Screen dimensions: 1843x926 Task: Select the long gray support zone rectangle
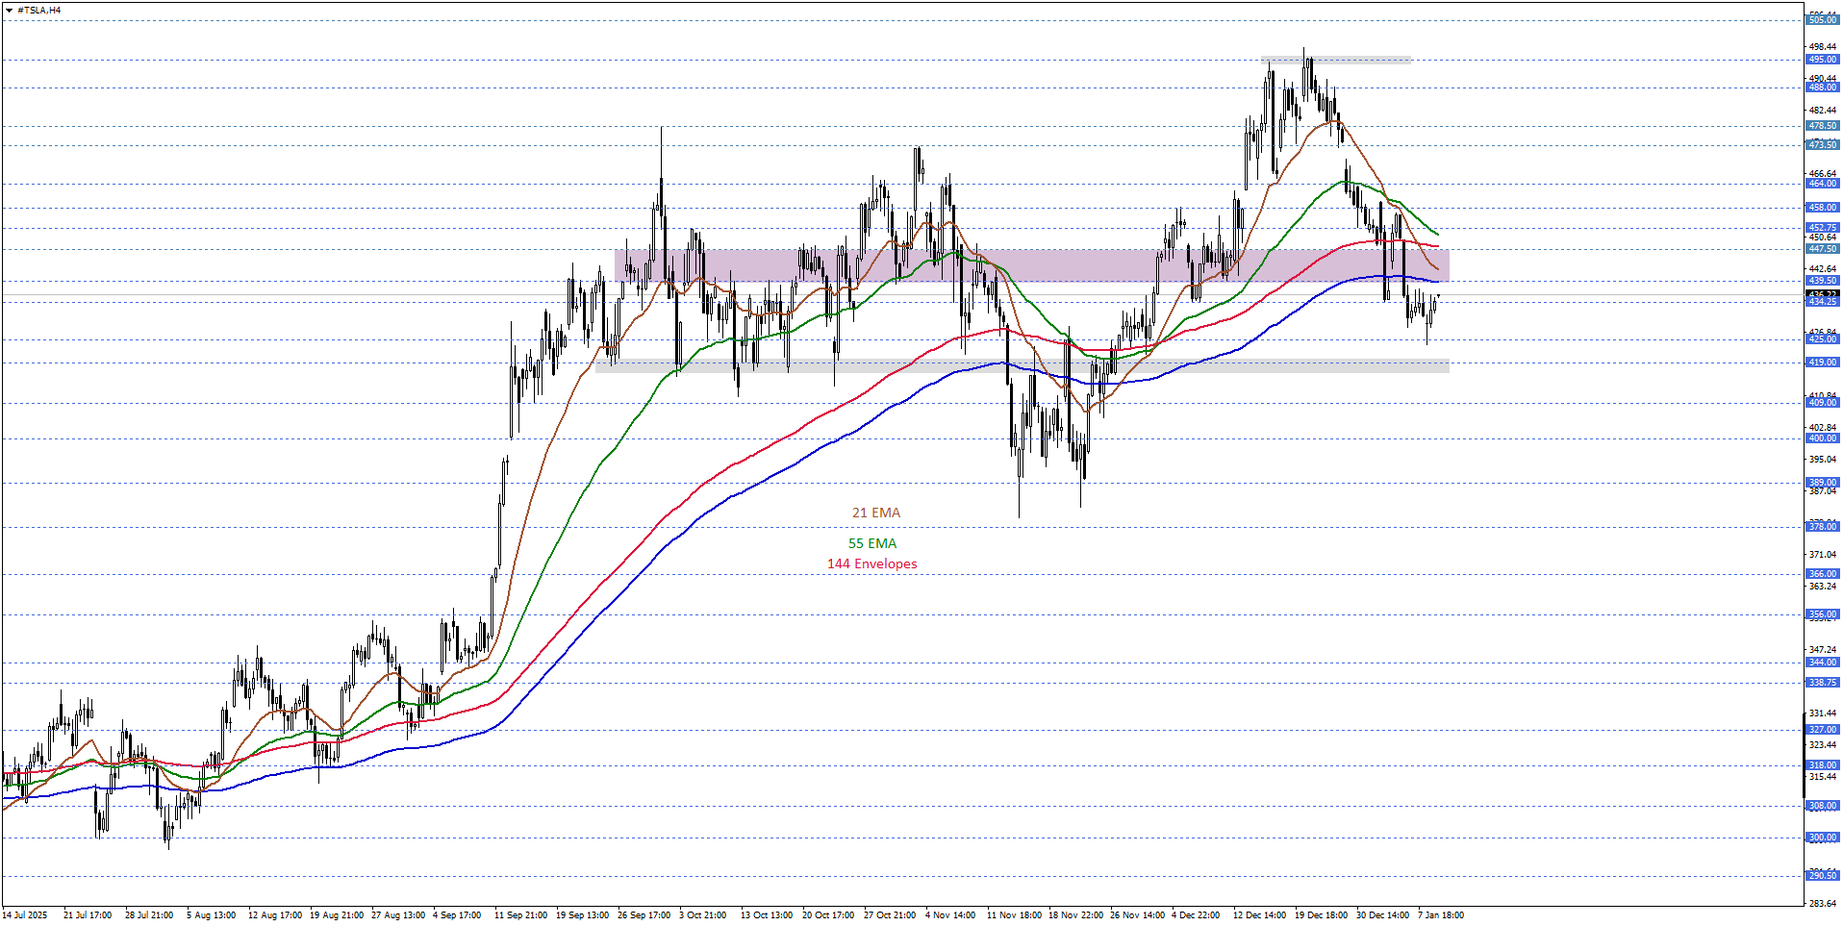[1022, 366]
